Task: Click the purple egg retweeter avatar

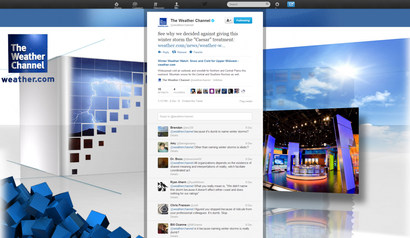Action: coord(211,91)
